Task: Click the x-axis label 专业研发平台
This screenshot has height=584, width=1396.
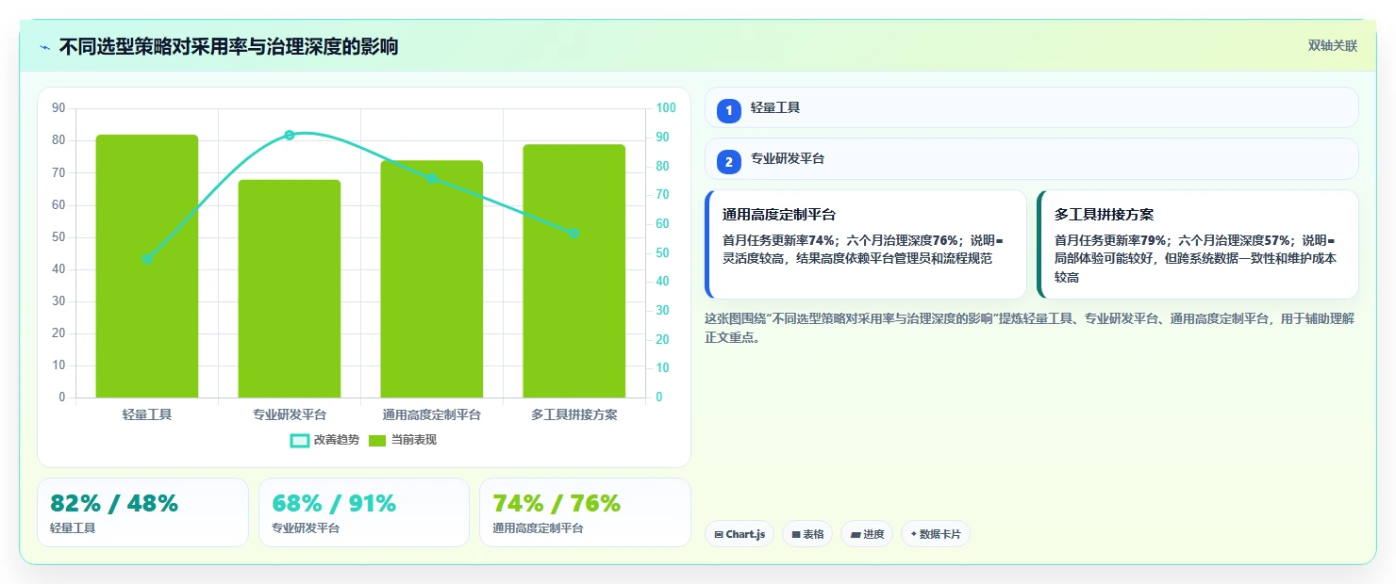Action: (x=290, y=414)
